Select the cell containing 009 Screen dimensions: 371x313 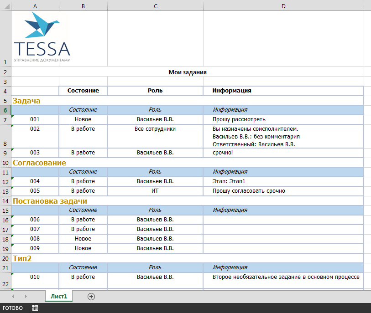click(35, 248)
